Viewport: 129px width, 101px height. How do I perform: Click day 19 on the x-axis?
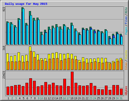point(76,98)
